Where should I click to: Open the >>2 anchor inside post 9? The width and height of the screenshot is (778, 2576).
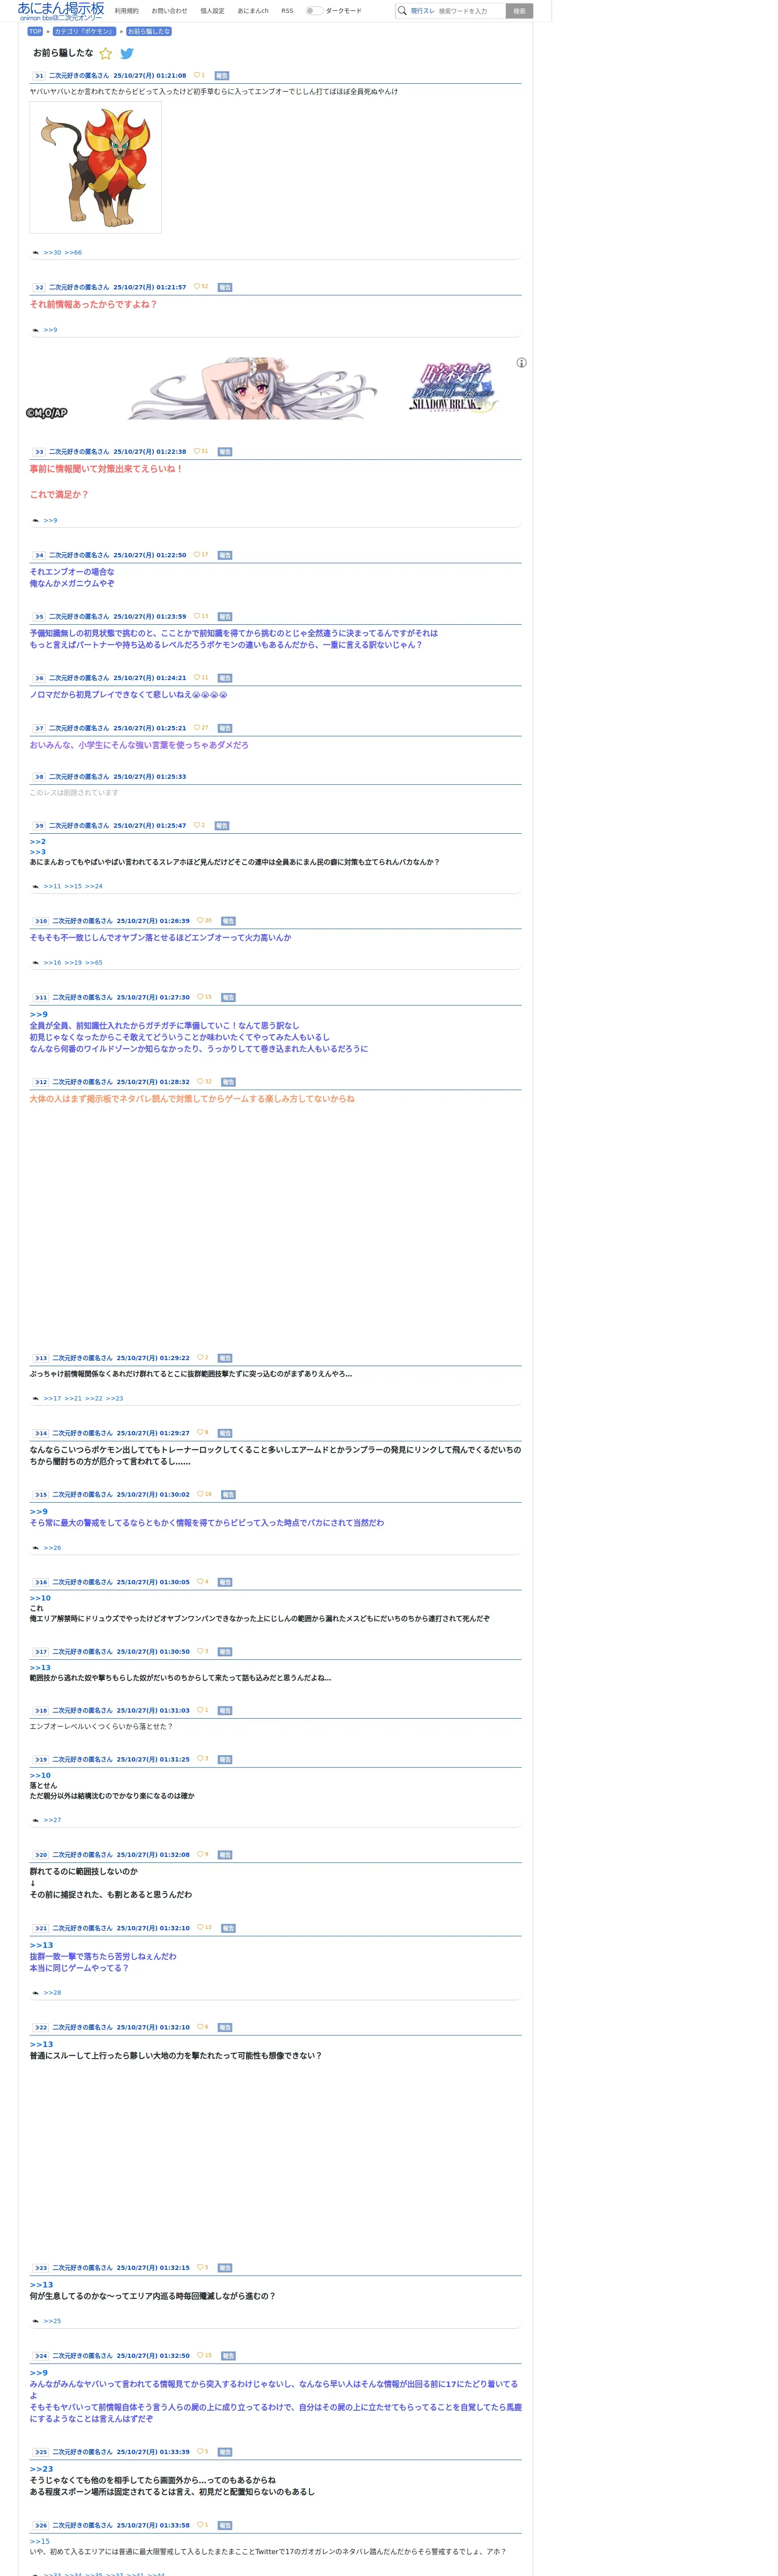click(x=38, y=842)
